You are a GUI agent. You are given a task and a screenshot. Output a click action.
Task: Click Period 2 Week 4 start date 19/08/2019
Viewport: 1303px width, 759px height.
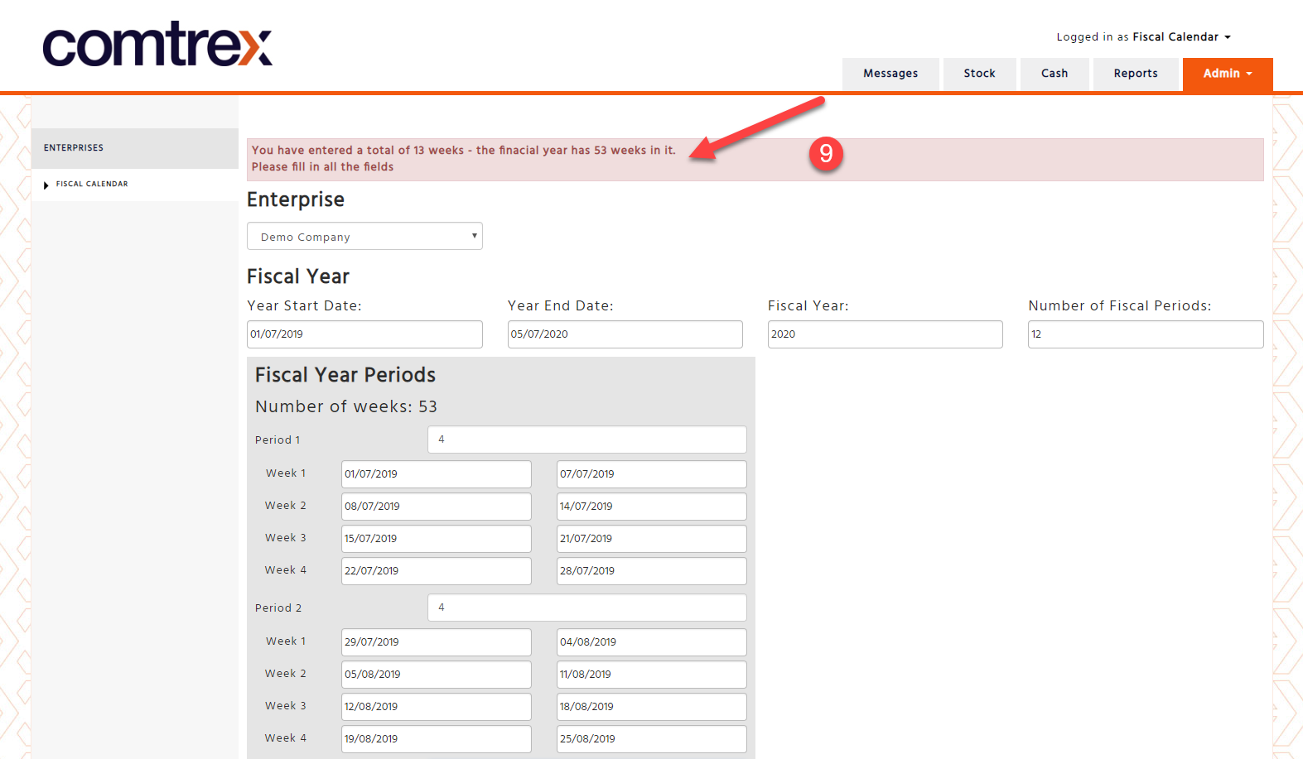click(x=437, y=739)
